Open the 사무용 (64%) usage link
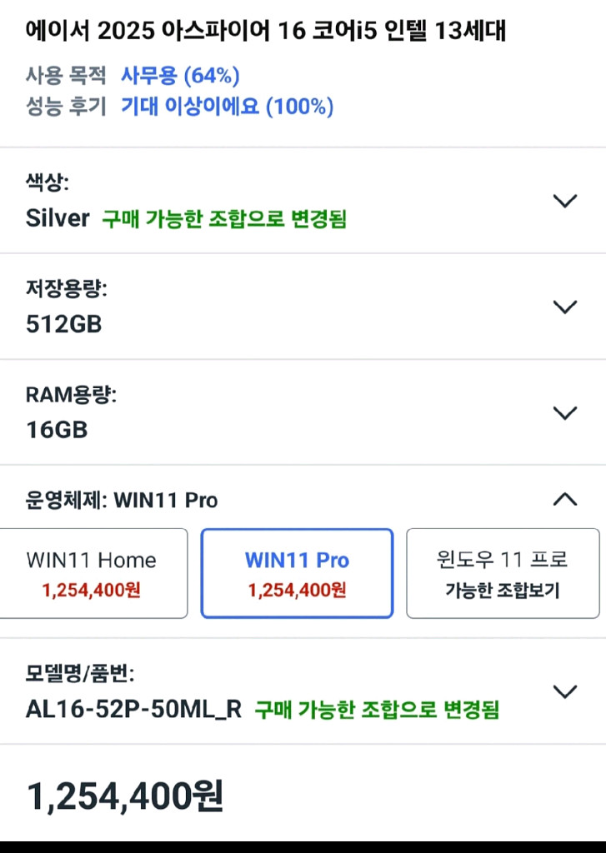The image size is (606, 853). (178, 76)
